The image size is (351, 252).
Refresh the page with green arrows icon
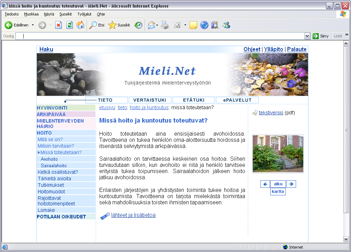[x=70, y=25]
